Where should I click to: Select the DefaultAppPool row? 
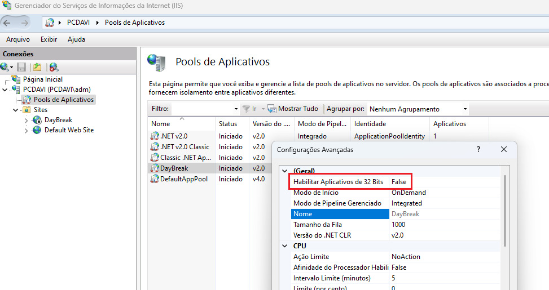(184, 179)
